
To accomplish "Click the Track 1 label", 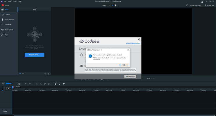I will click(5, 111).
